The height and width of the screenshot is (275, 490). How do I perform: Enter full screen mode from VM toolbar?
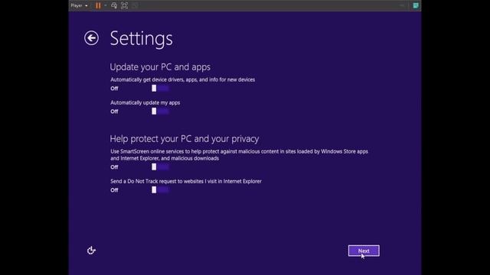click(x=124, y=5)
